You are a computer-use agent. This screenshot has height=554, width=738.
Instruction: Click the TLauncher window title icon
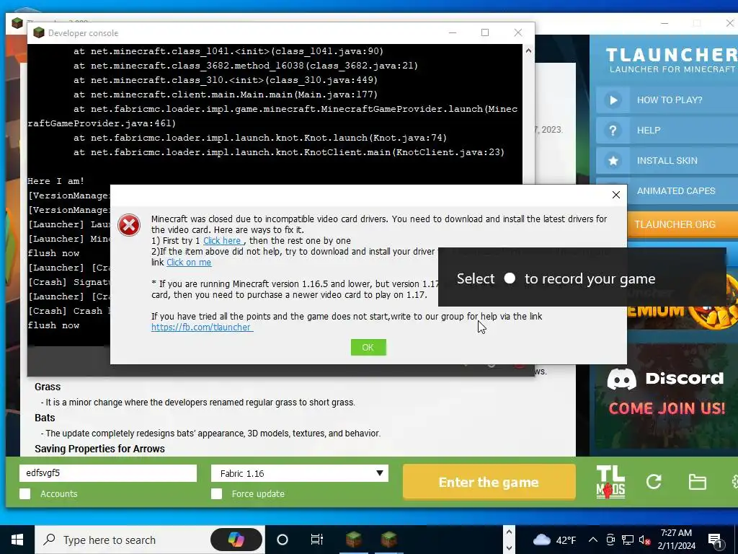pyautogui.click(x=17, y=22)
